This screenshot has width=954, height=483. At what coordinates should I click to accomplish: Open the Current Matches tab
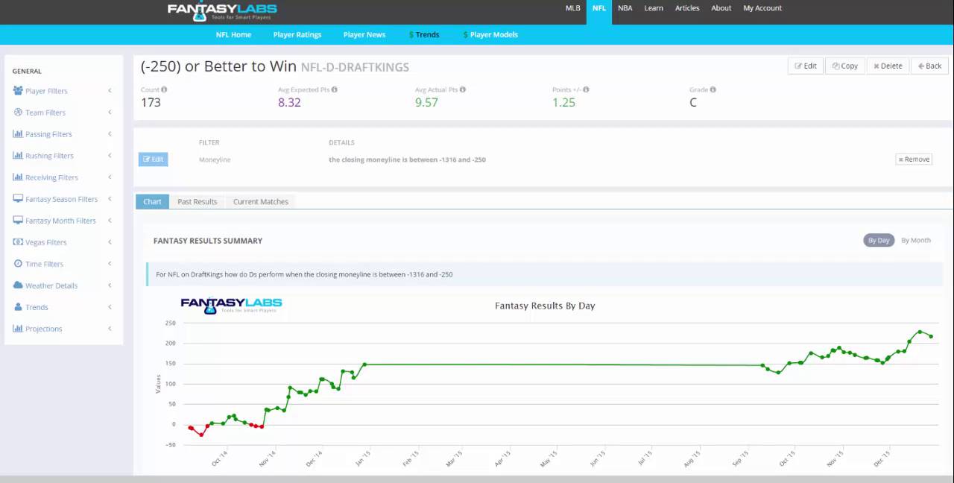261,201
